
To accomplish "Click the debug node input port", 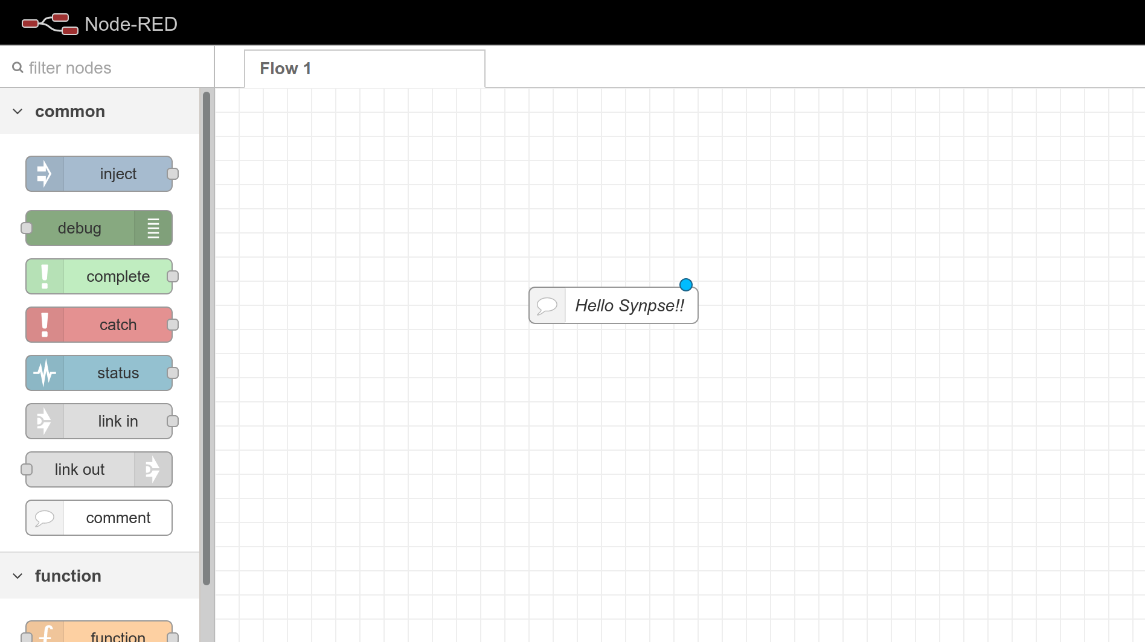I will 27,228.
